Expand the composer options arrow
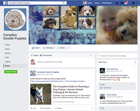Viewport: 140px width, 111px height. coord(91,55)
